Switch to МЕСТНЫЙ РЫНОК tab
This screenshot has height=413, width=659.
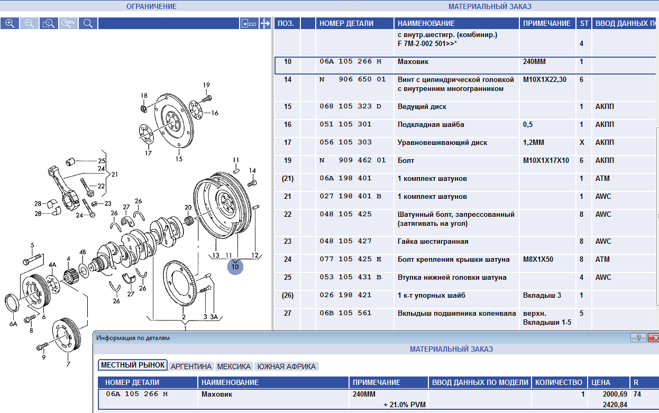tap(133, 365)
